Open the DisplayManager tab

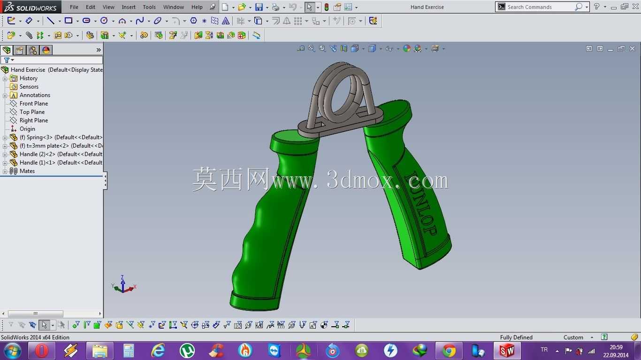coord(46,50)
